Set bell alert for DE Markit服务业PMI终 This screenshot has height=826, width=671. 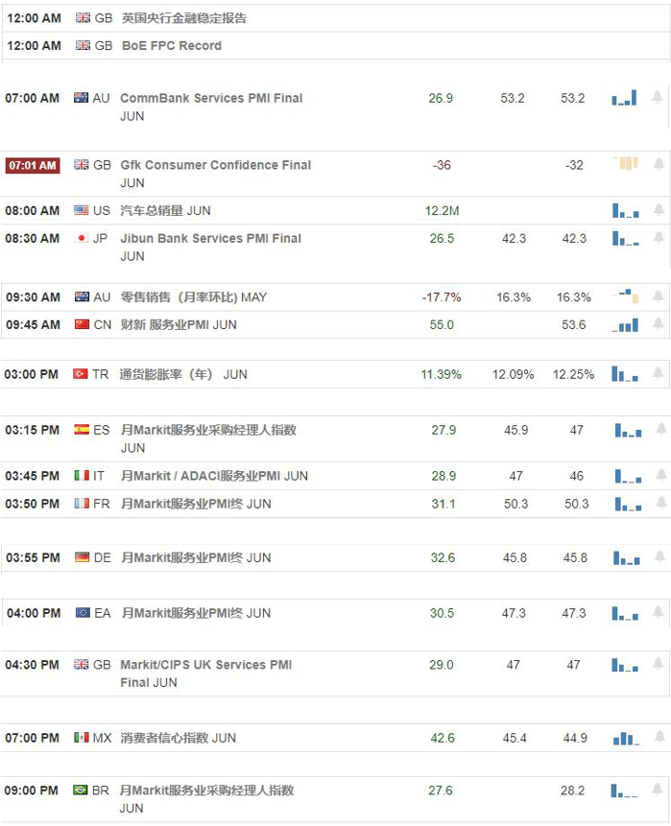pos(659,556)
